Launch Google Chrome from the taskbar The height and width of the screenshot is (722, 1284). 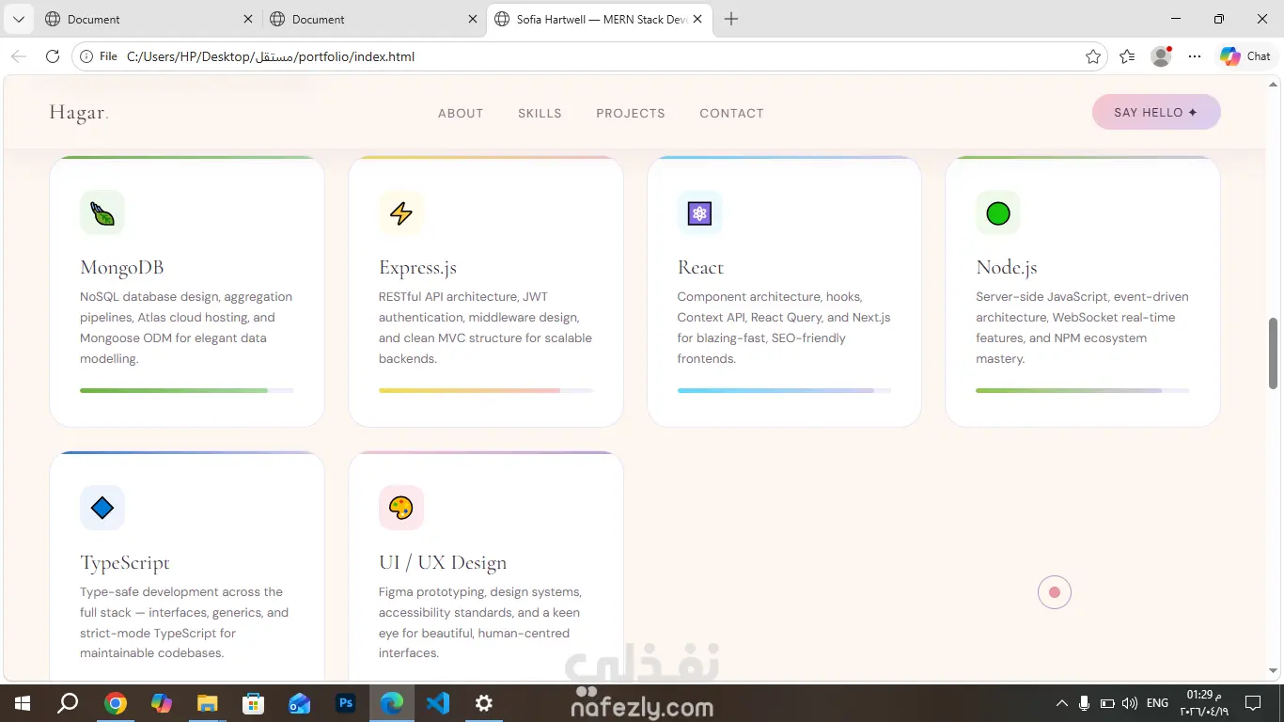(x=115, y=703)
